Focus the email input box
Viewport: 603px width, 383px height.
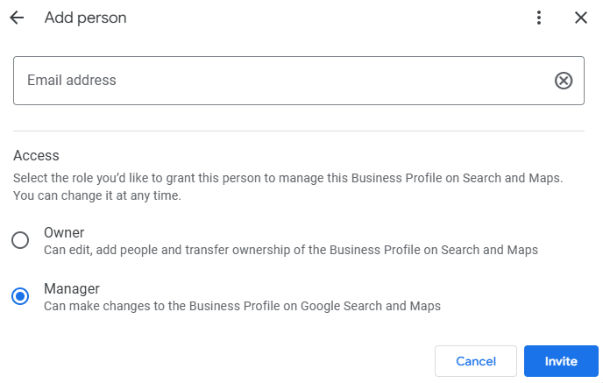(280, 81)
